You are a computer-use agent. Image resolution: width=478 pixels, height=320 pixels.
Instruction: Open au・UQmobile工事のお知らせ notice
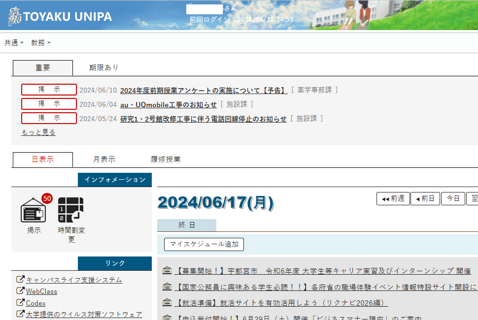click(x=168, y=105)
